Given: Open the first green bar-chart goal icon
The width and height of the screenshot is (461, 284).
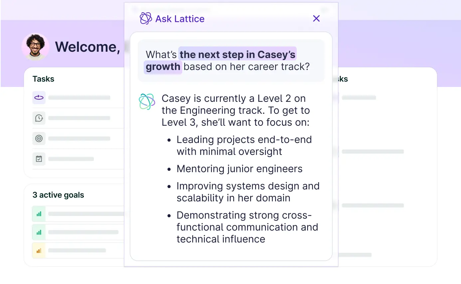Looking at the screenshot, I should pyautogui.click(x=39, y=214).
